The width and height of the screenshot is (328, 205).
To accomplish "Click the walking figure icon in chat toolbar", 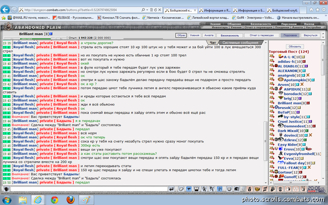I will pos(204,189).
